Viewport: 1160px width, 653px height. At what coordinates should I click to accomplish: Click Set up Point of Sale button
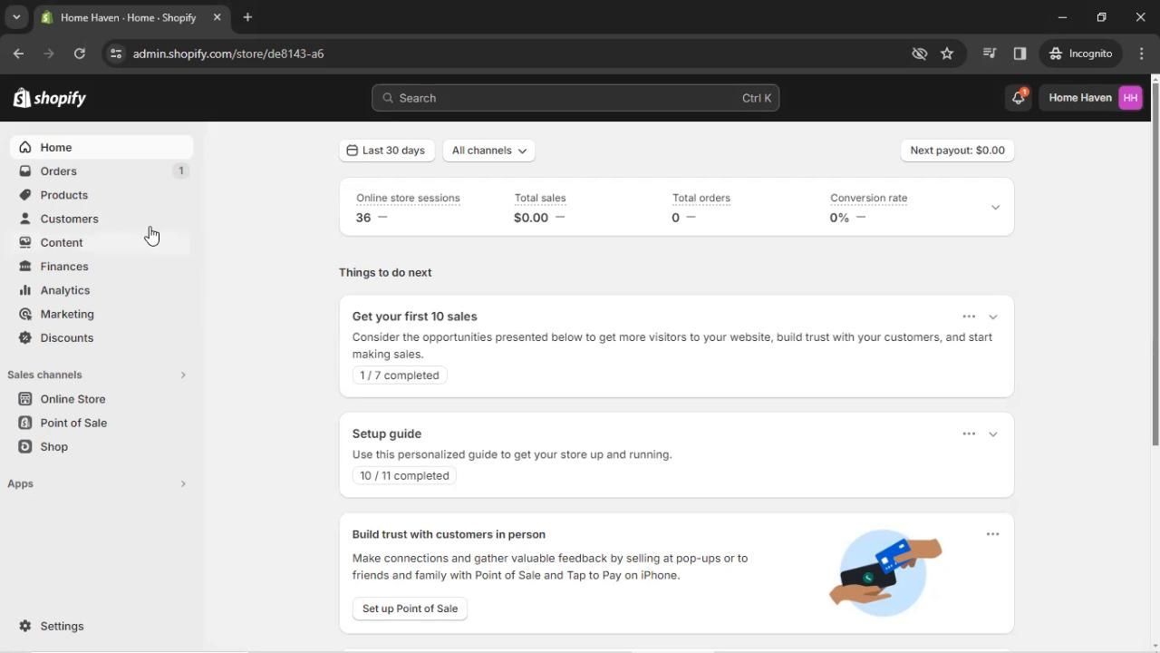[410, 609]
